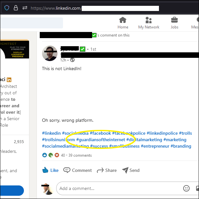Image resolution: width=199 pixels, height=199 pixels.
Task: Click the #facebook hashtag
Action: pos(100,133)
